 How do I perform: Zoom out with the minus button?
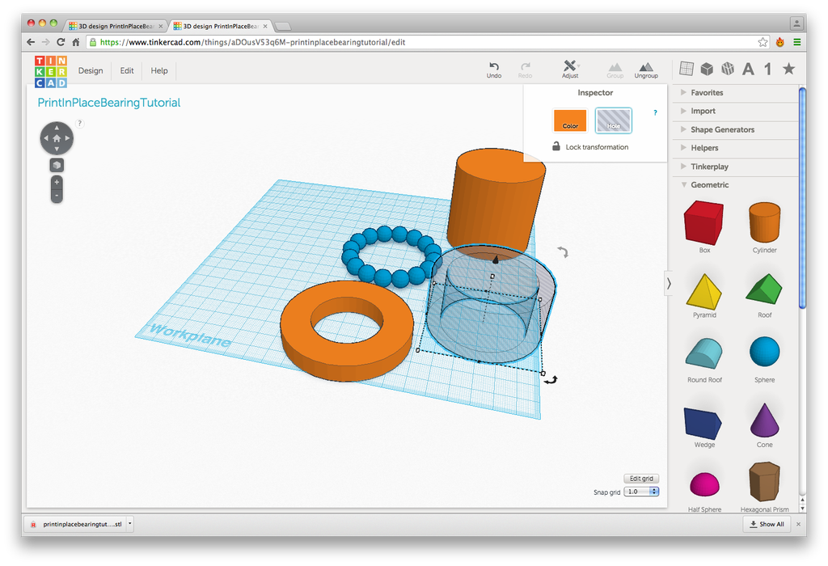57,196
